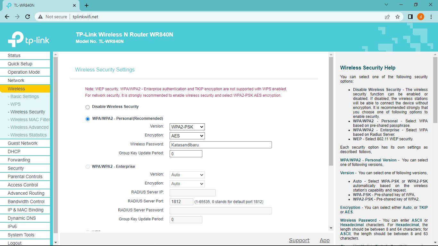Viewport: 438px width, 246px height.
Task: Click the TP-Link logo
Action: (29, 39)
